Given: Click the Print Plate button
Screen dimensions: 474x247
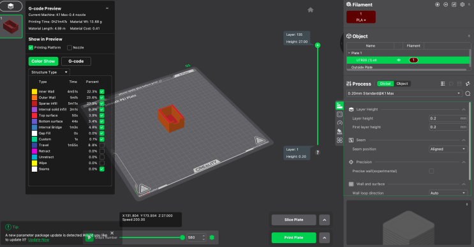Looking at the screenshot, I should (x=294, y=237).
